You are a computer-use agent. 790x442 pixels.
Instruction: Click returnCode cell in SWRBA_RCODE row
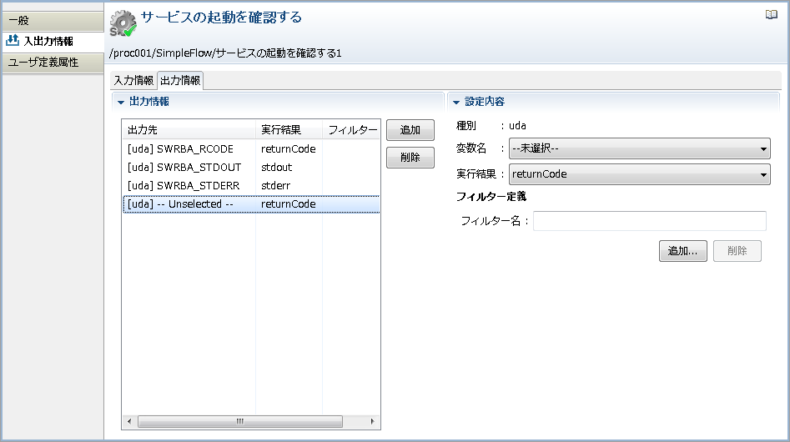point(289,149)
